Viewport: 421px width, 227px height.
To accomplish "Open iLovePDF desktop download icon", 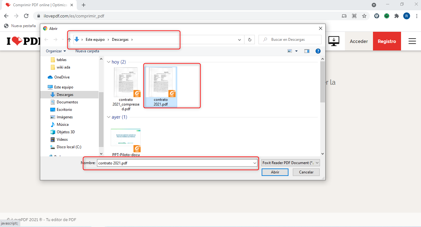I will pyautogui.click(x=334, y=41).
